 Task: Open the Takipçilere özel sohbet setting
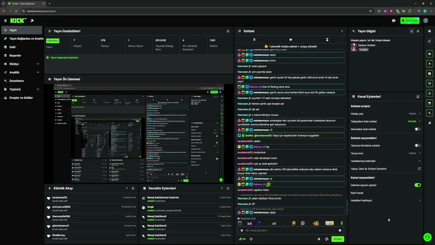click(x=386, y=121)
